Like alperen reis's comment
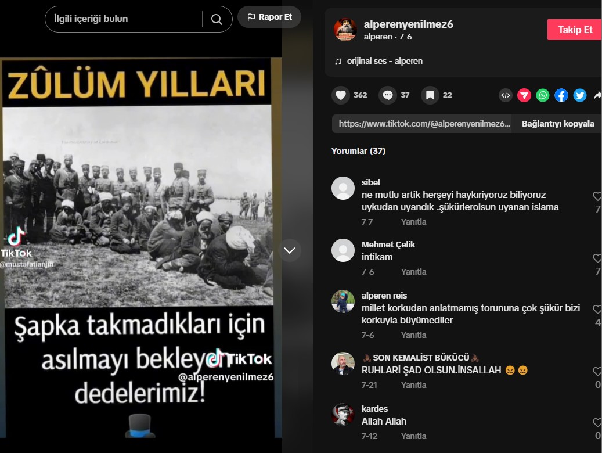The height and width of the screenshot is (453, 602). 597,310
